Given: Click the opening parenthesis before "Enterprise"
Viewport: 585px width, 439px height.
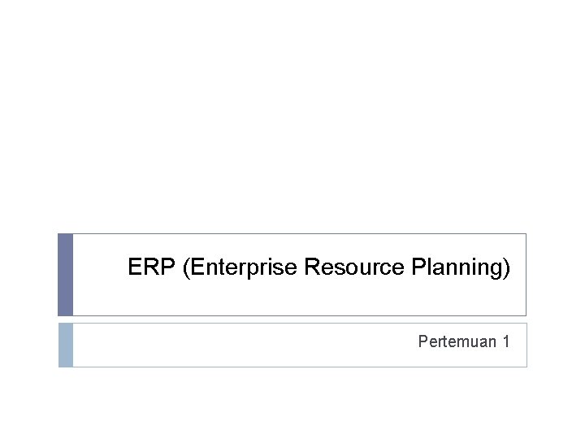Looking at the screenshot, I should tap(188, 267).
